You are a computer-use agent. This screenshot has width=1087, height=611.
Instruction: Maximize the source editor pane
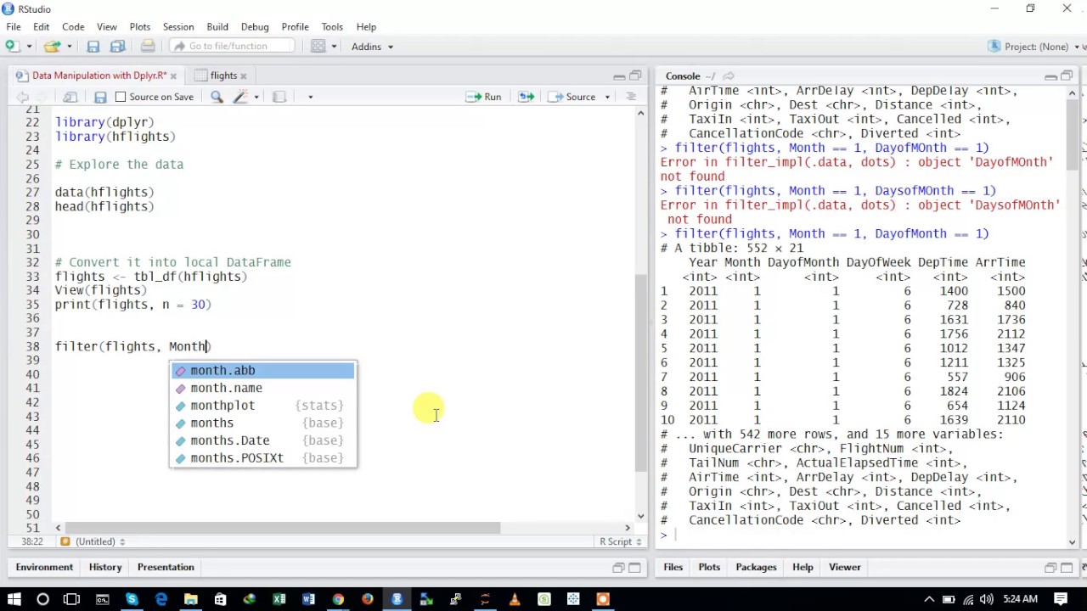(x=635, y=76)
